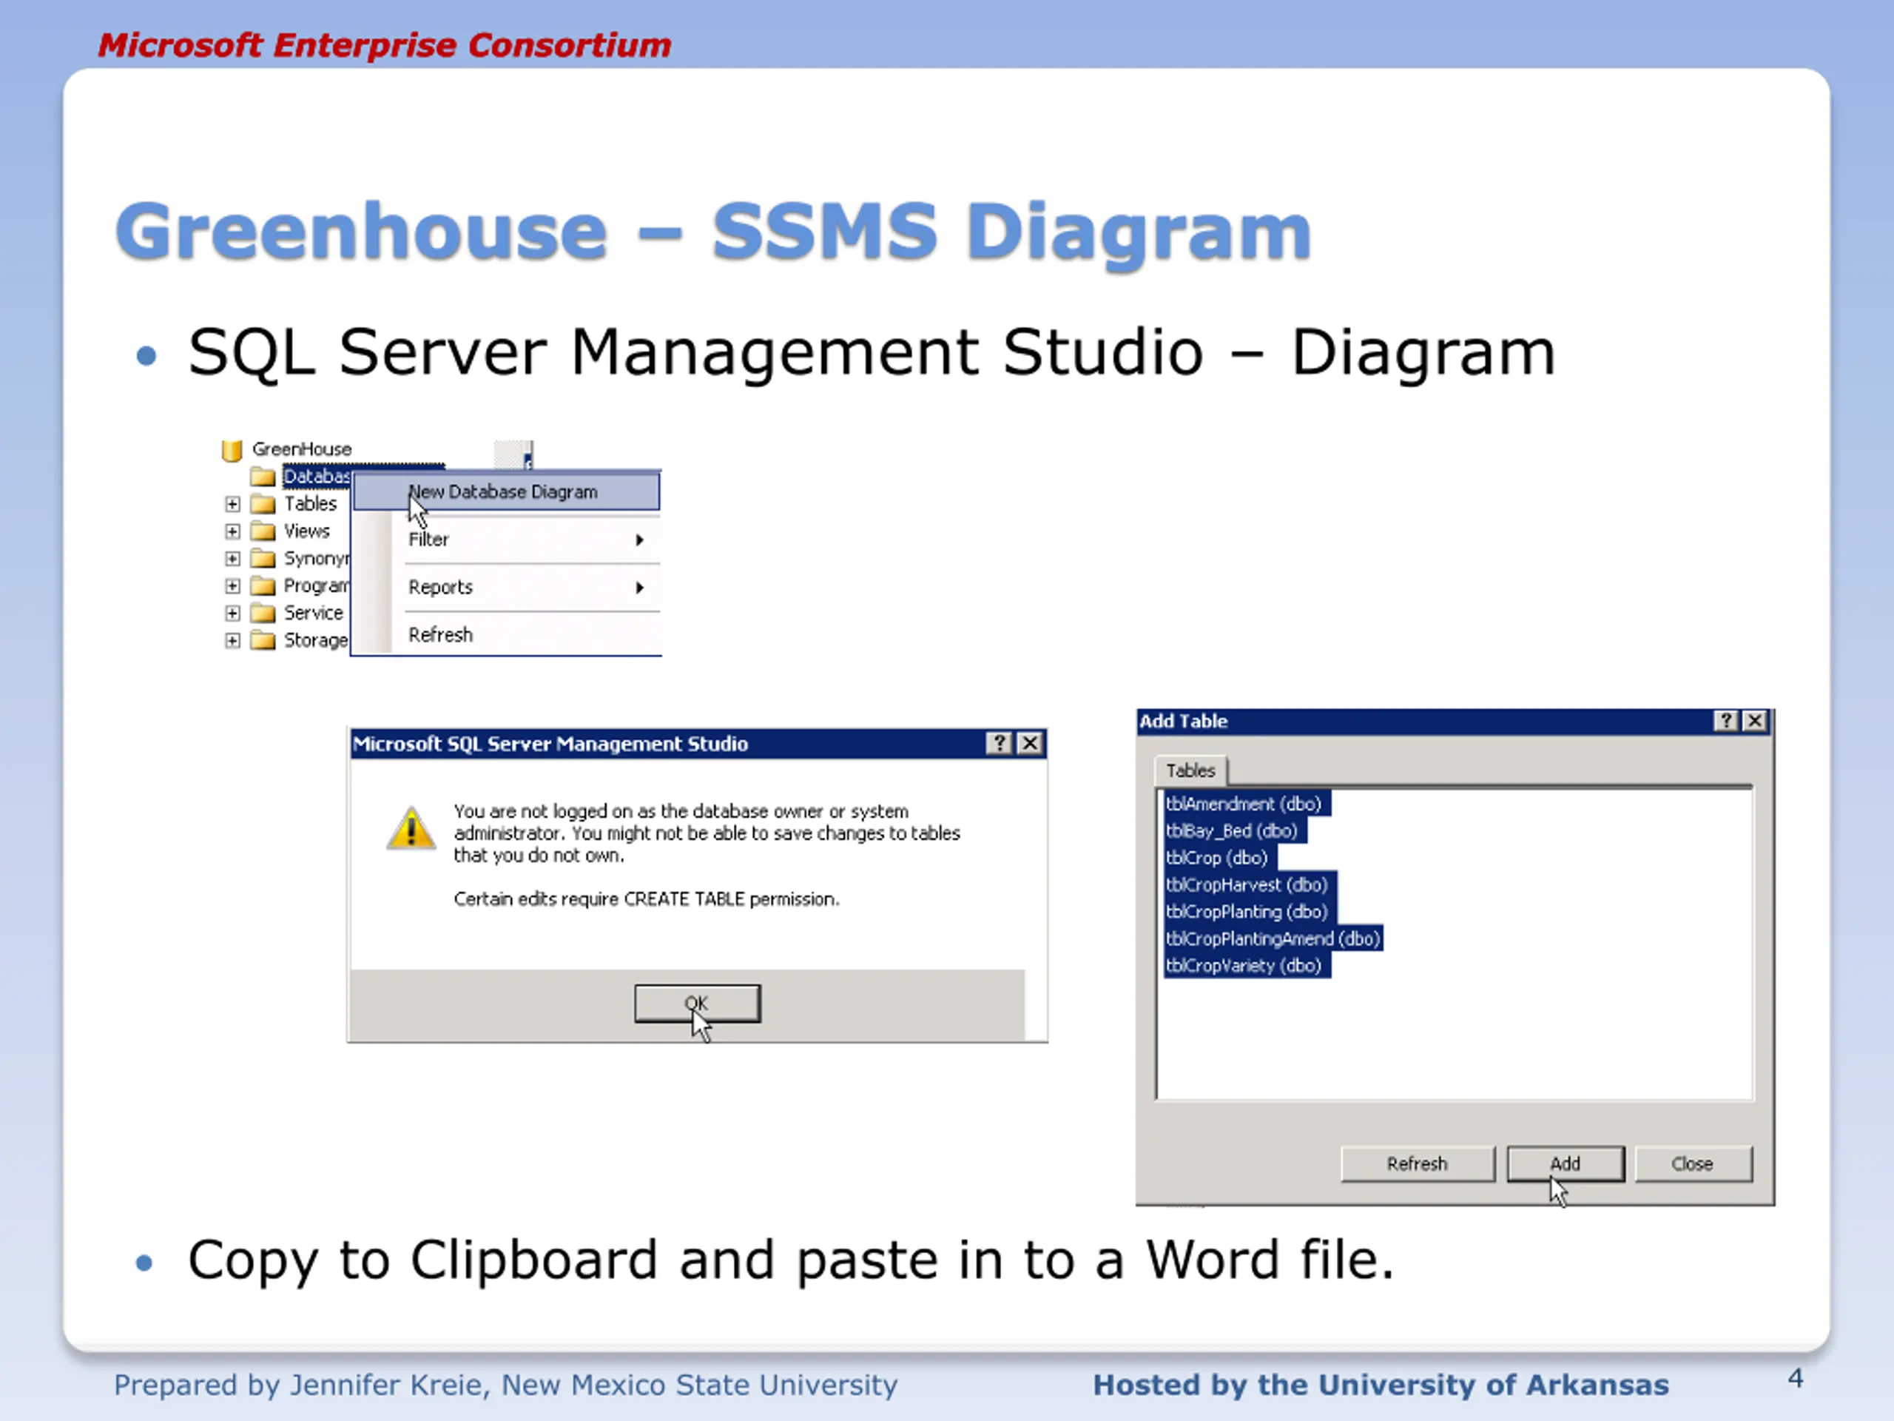This screenshot has width=1894, height=1421.
Task: Click 'Hosted by the University of Arkansas' text
Action: click(x=1381, y=1385)
